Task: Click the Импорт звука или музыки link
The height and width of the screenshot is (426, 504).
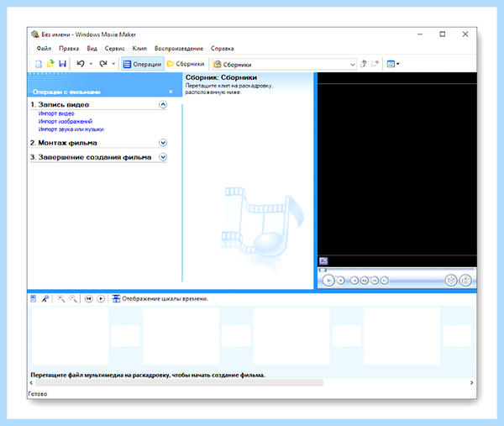Action: [x=71, y=129]
